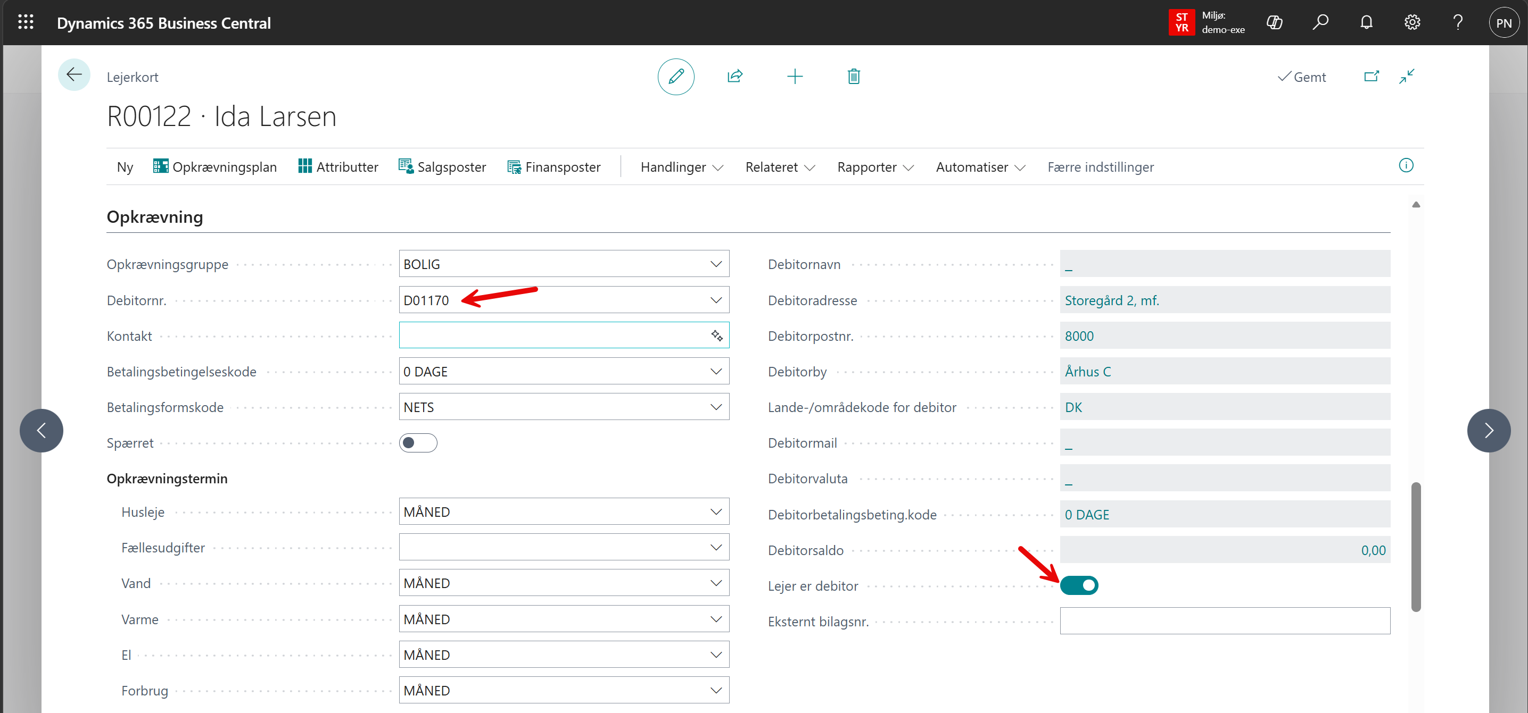Open page in new window icon
The height and width of the screenshot is (713, 1528).
[x=1371, y=77]
